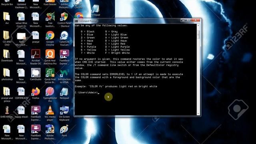The height and width of the screenshot is (144, 256).
Task: Click the "The COLOR command sets ERRORLEVEL" line
Action: pos(129,74)
